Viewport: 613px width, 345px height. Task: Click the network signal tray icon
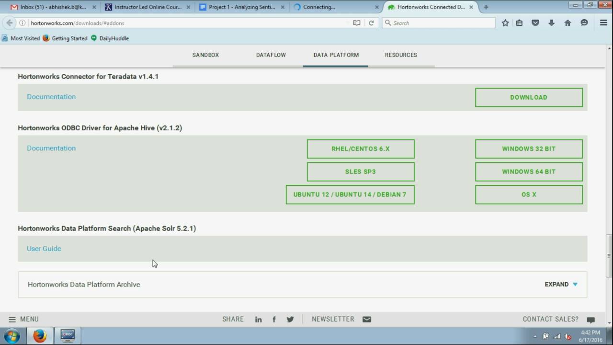tap(556, 336)
